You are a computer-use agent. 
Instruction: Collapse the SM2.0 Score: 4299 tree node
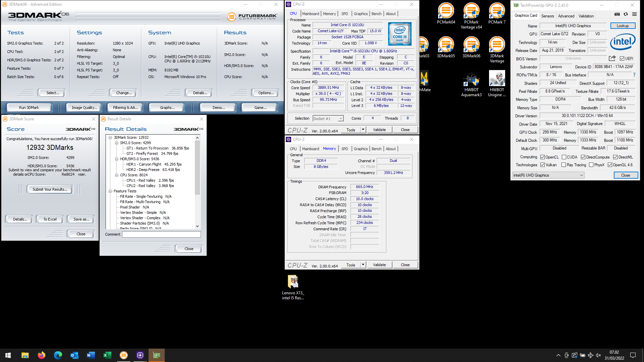(116, 143)
